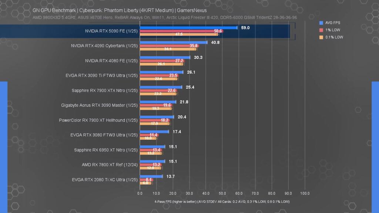Click the 34.1 value on the orange bar

click(168, 49)
